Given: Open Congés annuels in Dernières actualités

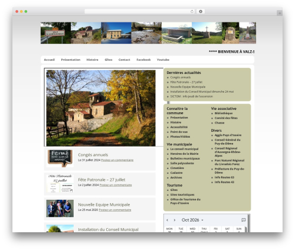Looking at the screenshot, I should coord(181,77).
